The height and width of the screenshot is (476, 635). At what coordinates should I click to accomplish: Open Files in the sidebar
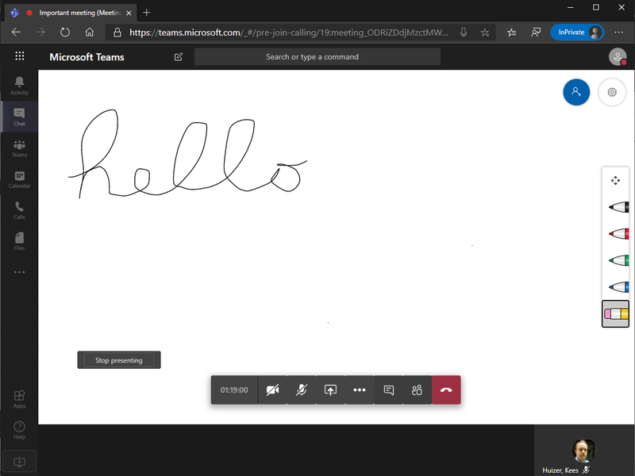click(19, 241)
